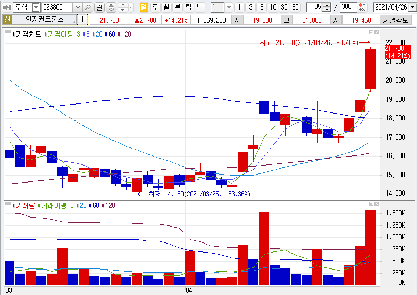This screenshot has width=417, height=295.
Task: Click the stock name 인지컨트롤스
Action: [x=45, y=19]
